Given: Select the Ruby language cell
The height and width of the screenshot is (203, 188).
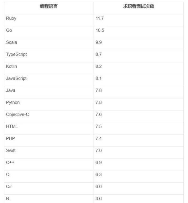Looking at the screenshot, I should coord(11,19).
